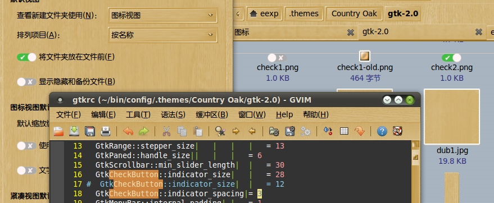This screenshot has height=203, width=494.
Task: Undo last change in GVIM
Action: 128,131
